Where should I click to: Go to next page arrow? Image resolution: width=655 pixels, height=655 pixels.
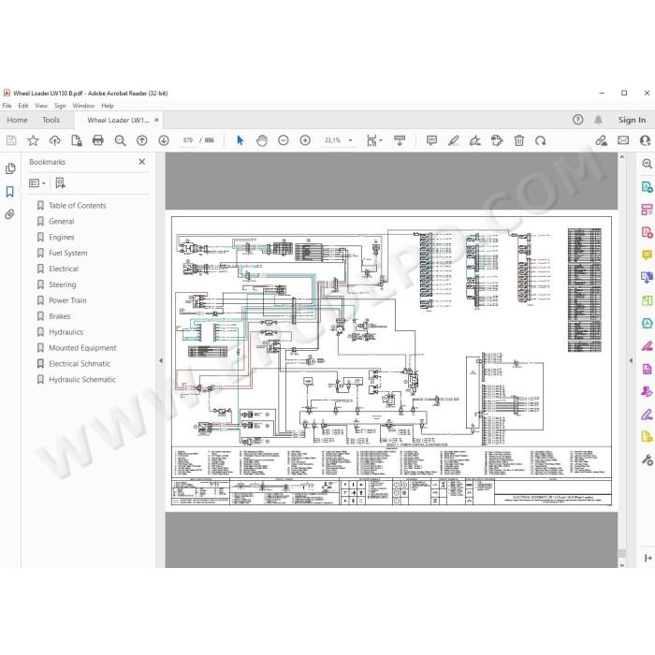(x=164, y=140)
